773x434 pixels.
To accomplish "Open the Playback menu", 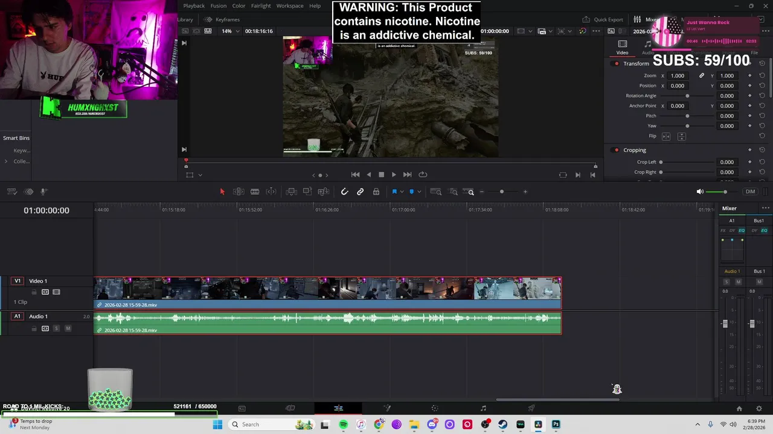I will pyautogui.click(x=194, y=5).
